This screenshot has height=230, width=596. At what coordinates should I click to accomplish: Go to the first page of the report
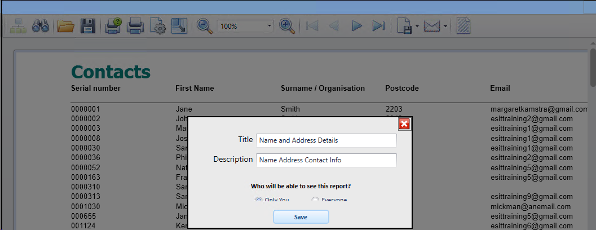click(312, 26)
